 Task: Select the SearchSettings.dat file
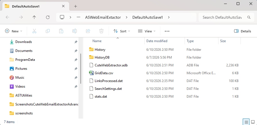pos(108,89)
